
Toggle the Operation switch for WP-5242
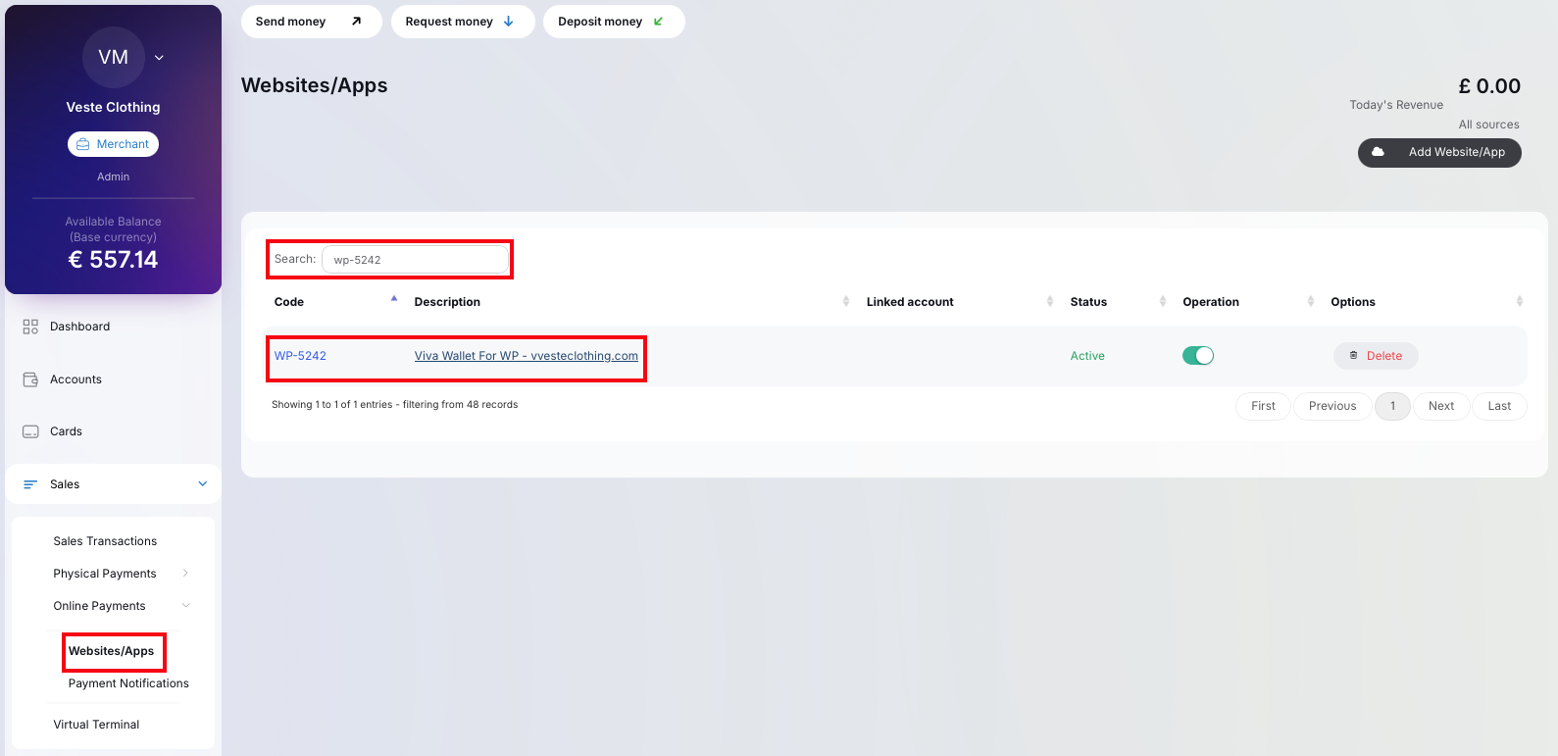pyautogui.click(x=1198, y=356)
